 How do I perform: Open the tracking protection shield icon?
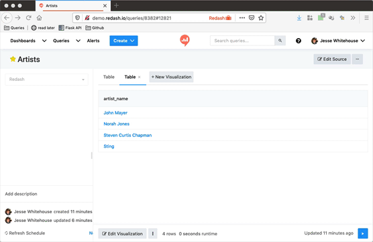point(77,18)
